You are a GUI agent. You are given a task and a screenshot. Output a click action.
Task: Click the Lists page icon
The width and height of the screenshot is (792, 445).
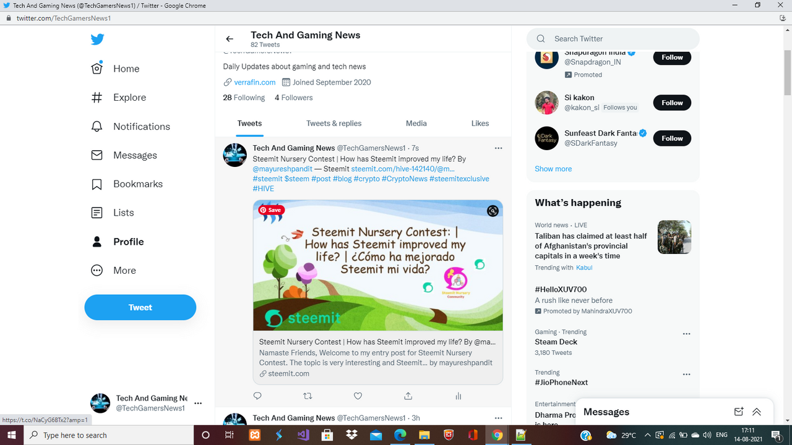pyautogui.click(x=97, y=213)
